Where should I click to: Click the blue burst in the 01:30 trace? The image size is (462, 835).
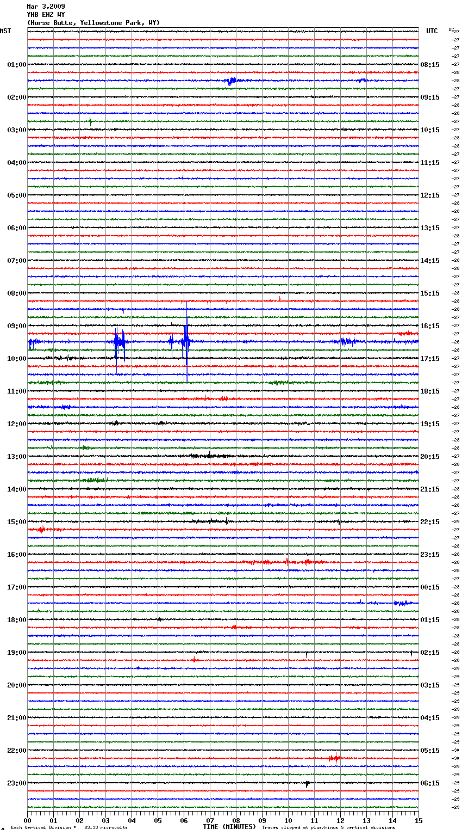230,81
